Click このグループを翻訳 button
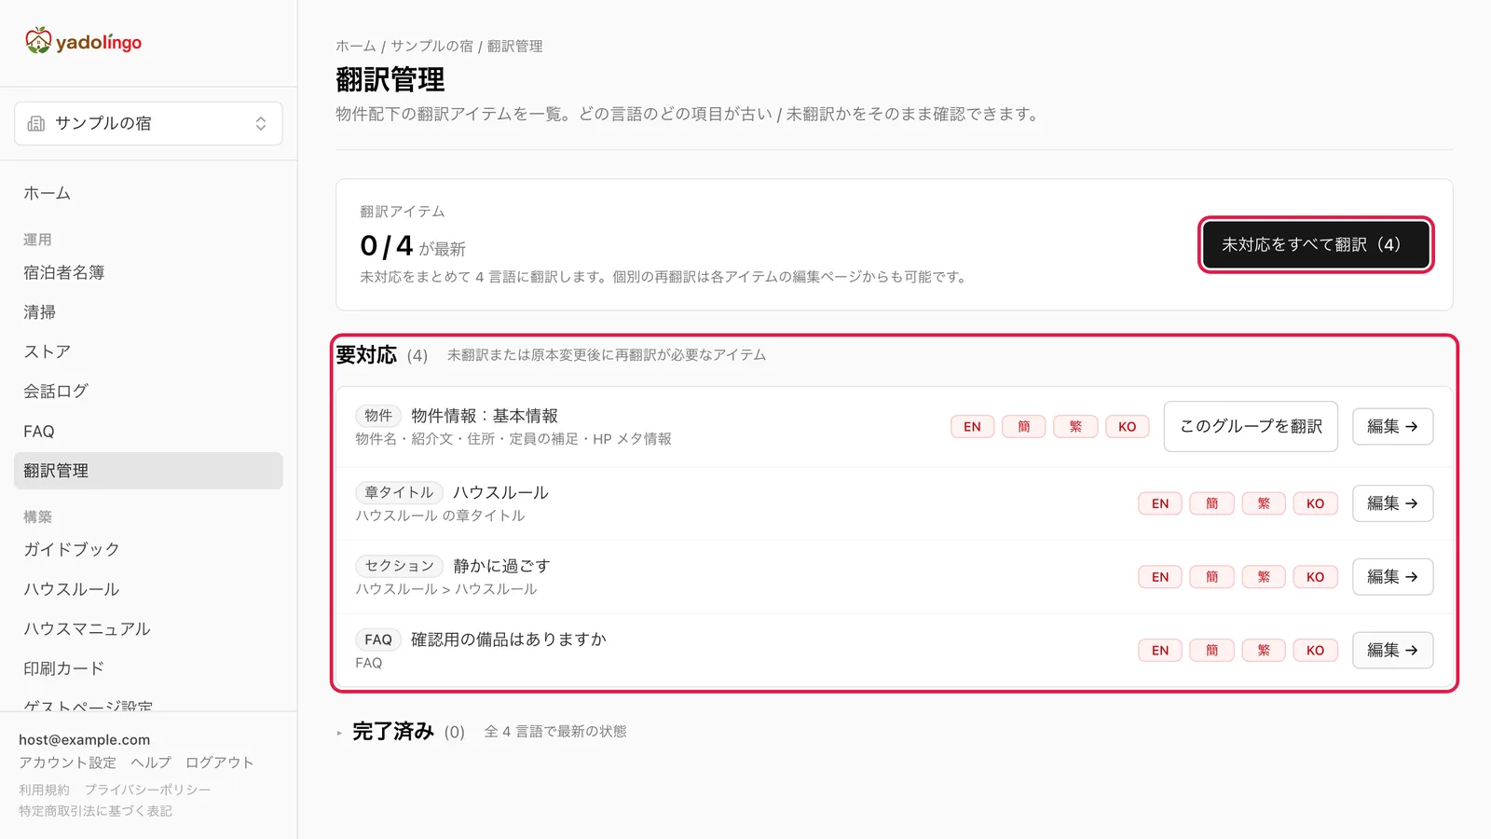The width and height of the screenshot is (1491, 839). tap(1251, 426)
